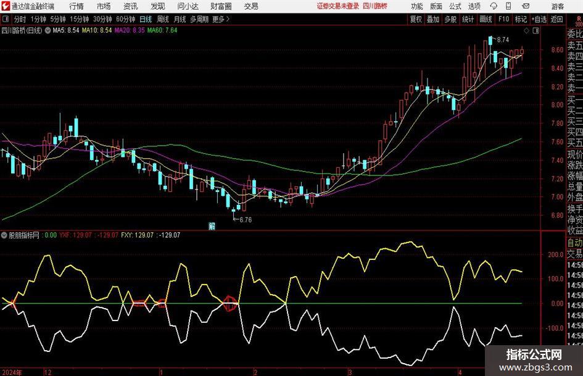The height and width of the screenshot is (376, 583).
Task: Open the 功能 menu
Action: (x=417, y=6)
